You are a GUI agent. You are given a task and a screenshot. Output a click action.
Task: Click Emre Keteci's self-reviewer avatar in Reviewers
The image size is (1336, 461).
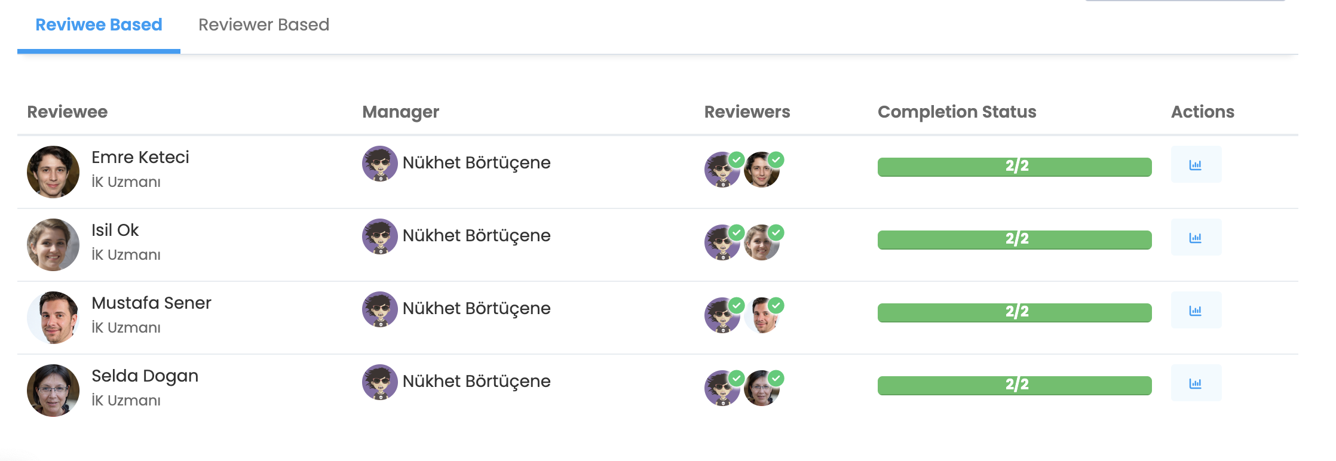tap(761, 170)
